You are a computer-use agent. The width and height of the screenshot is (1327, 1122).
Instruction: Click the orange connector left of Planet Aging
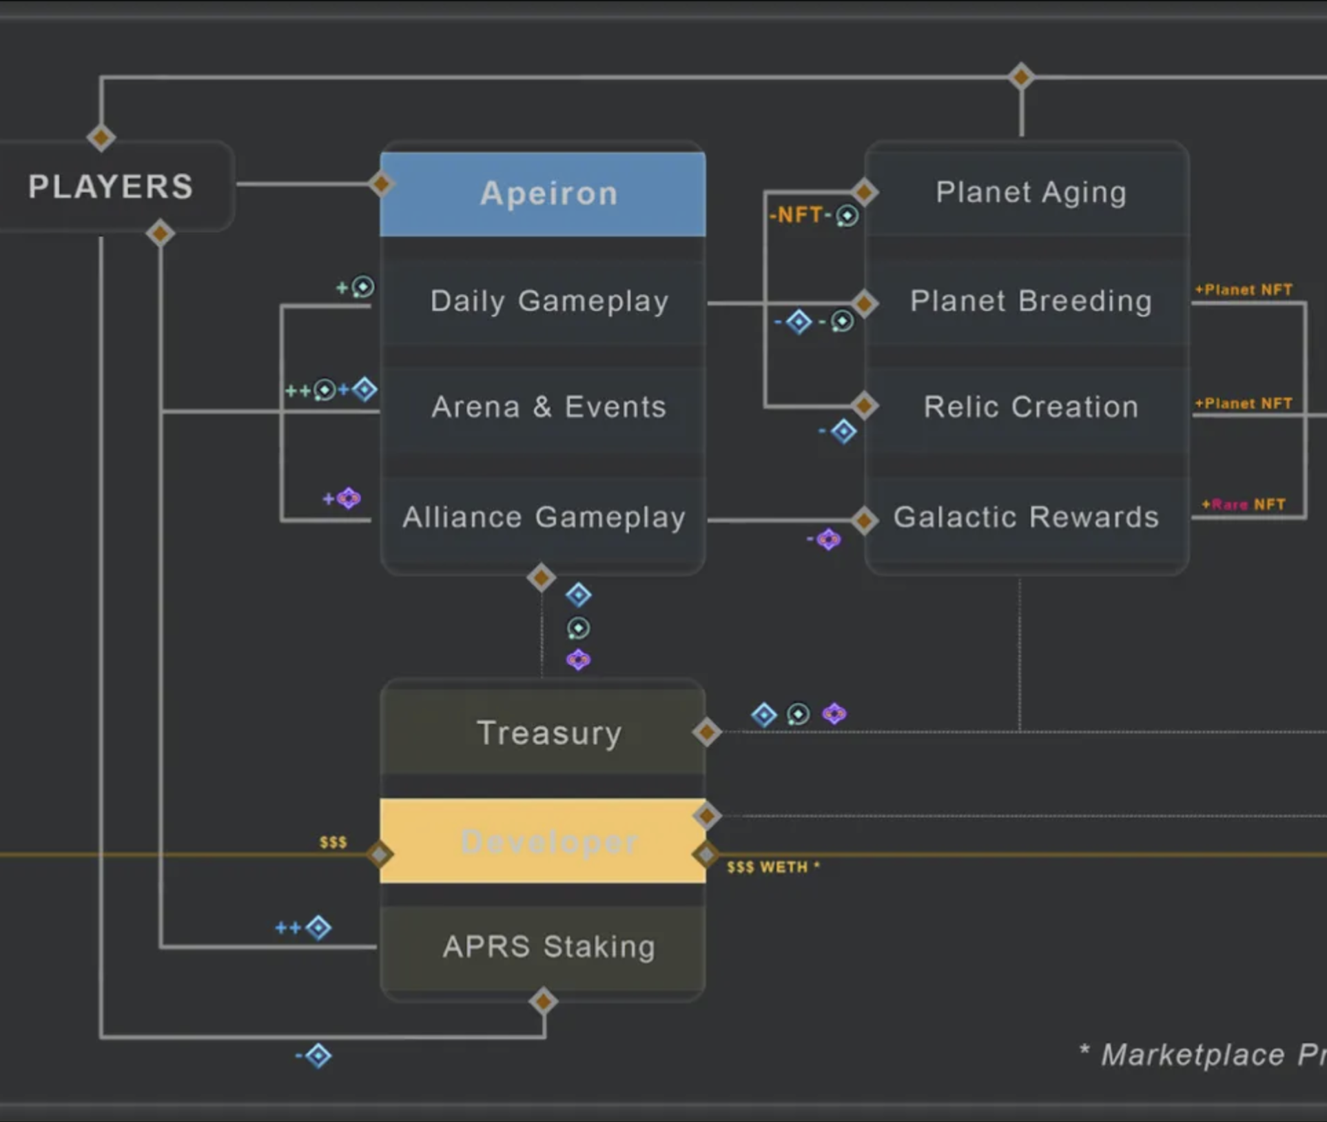tap(864, 192)
